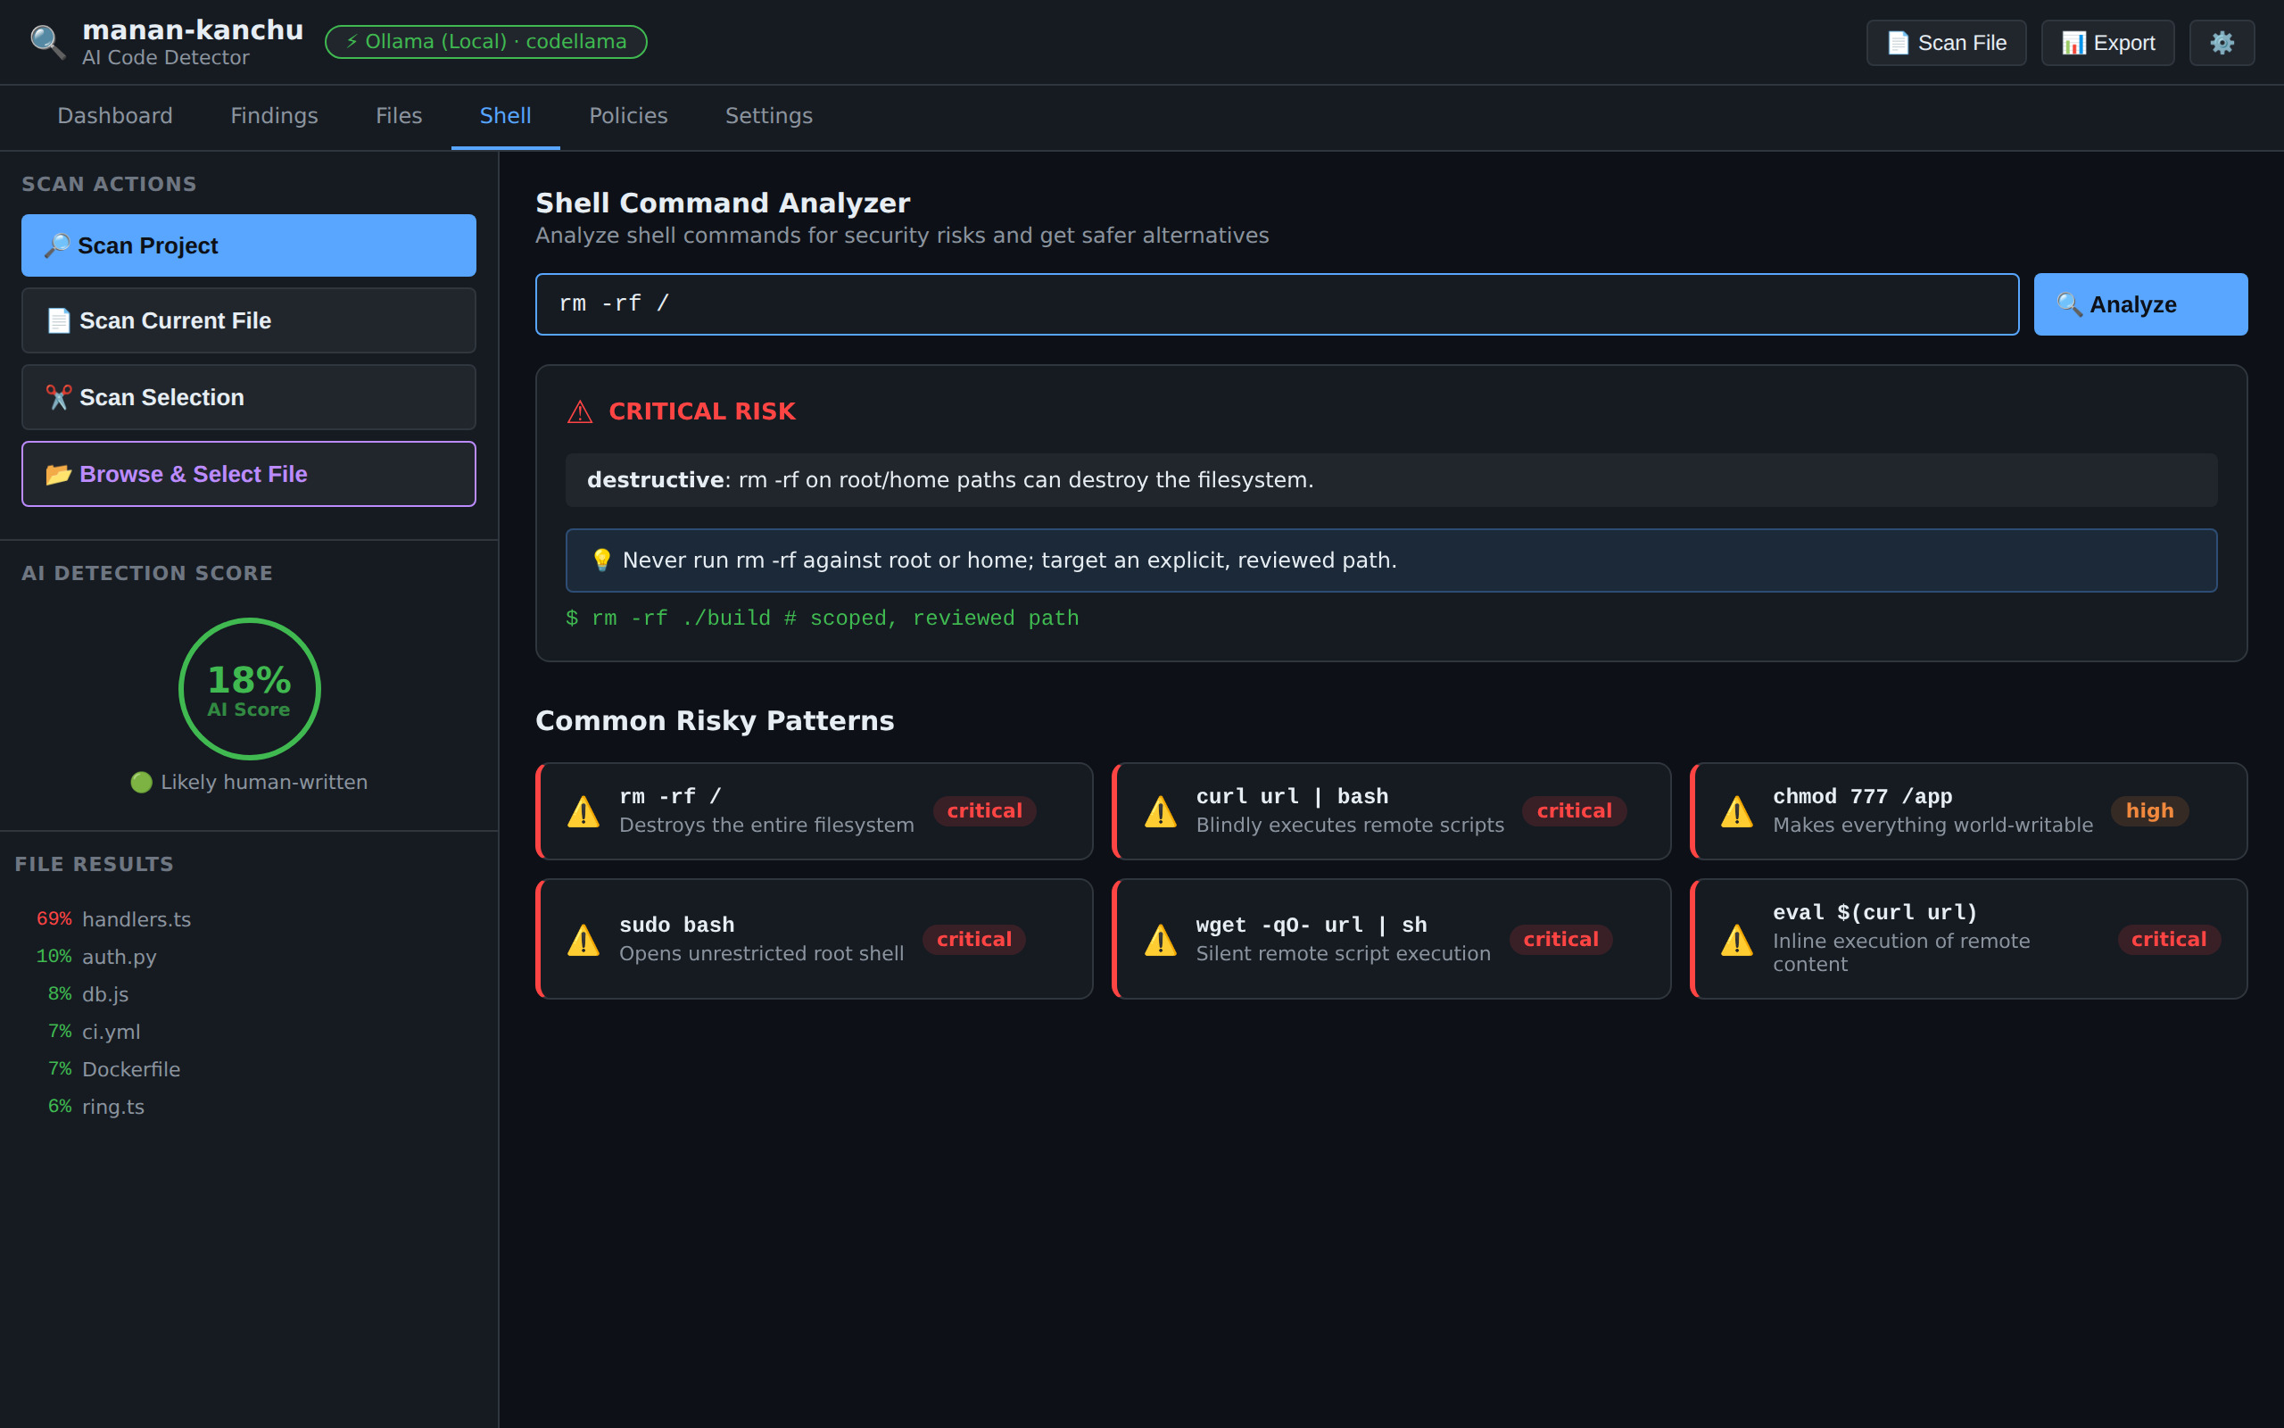Click the high badge on chmod card
This screenshot has width=2284, height=1428.
(x=2149, y=811)
